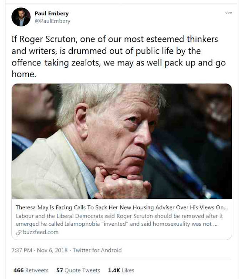The width and height of the screenshot is (240, 279).
Task: Open the Paul Embery display name
Action: pyautogui.click(x=51, y=14)
